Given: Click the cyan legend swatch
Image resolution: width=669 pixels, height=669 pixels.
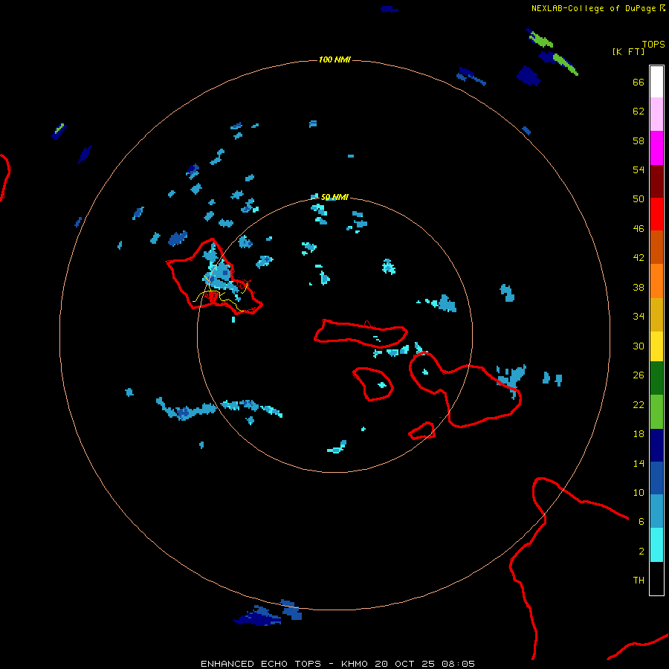Looking at the screenshot, I should pos(656,545).
